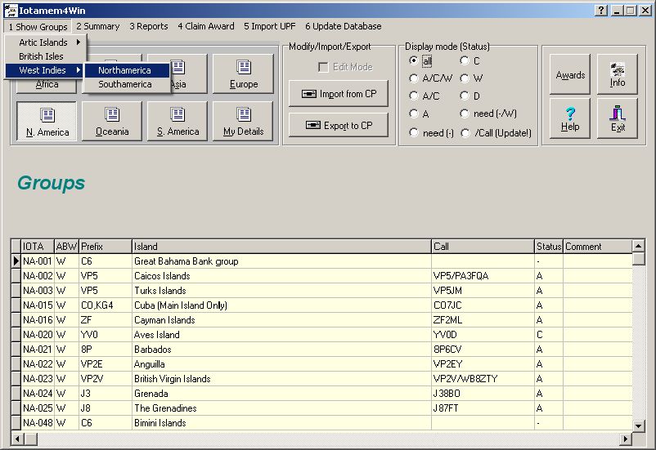Open the Oceania groups button
The height and width of the screenshot is (450, 656).
point(112,121)
